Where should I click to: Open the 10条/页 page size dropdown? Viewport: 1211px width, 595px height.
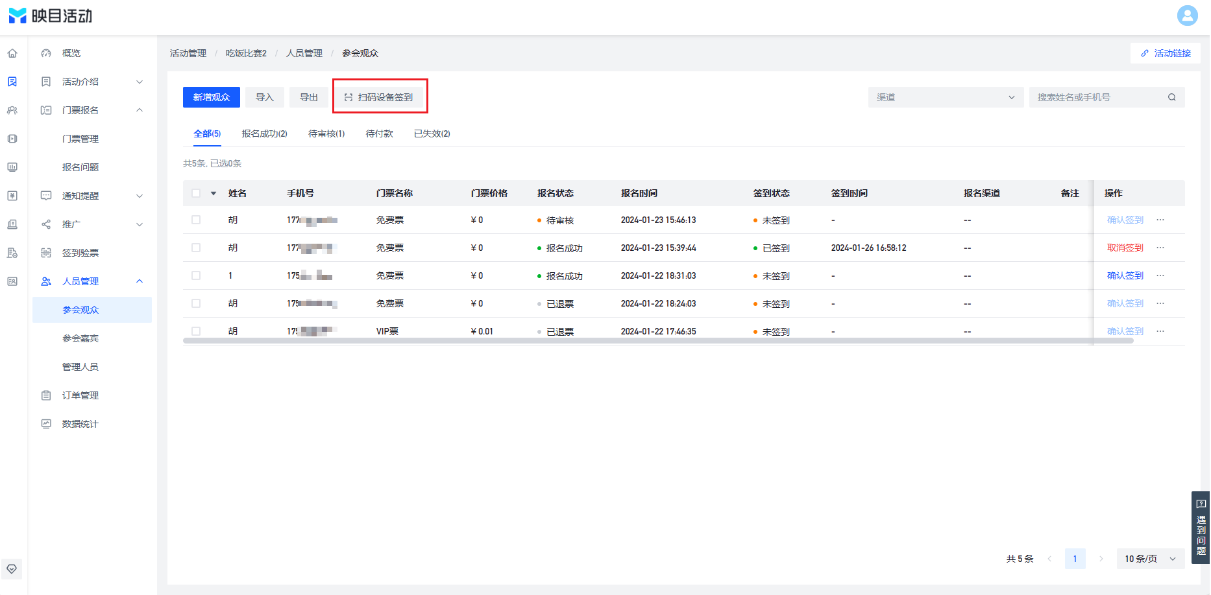pyautogui.click(x=1151, y=559)
